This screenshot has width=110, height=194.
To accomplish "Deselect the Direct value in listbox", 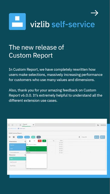I will tap(36, 147).
